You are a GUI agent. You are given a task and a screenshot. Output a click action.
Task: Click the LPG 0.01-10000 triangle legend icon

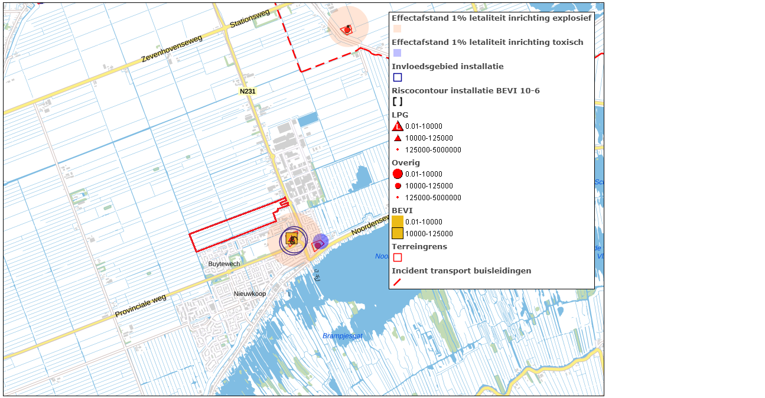click(x=398, y=126)
